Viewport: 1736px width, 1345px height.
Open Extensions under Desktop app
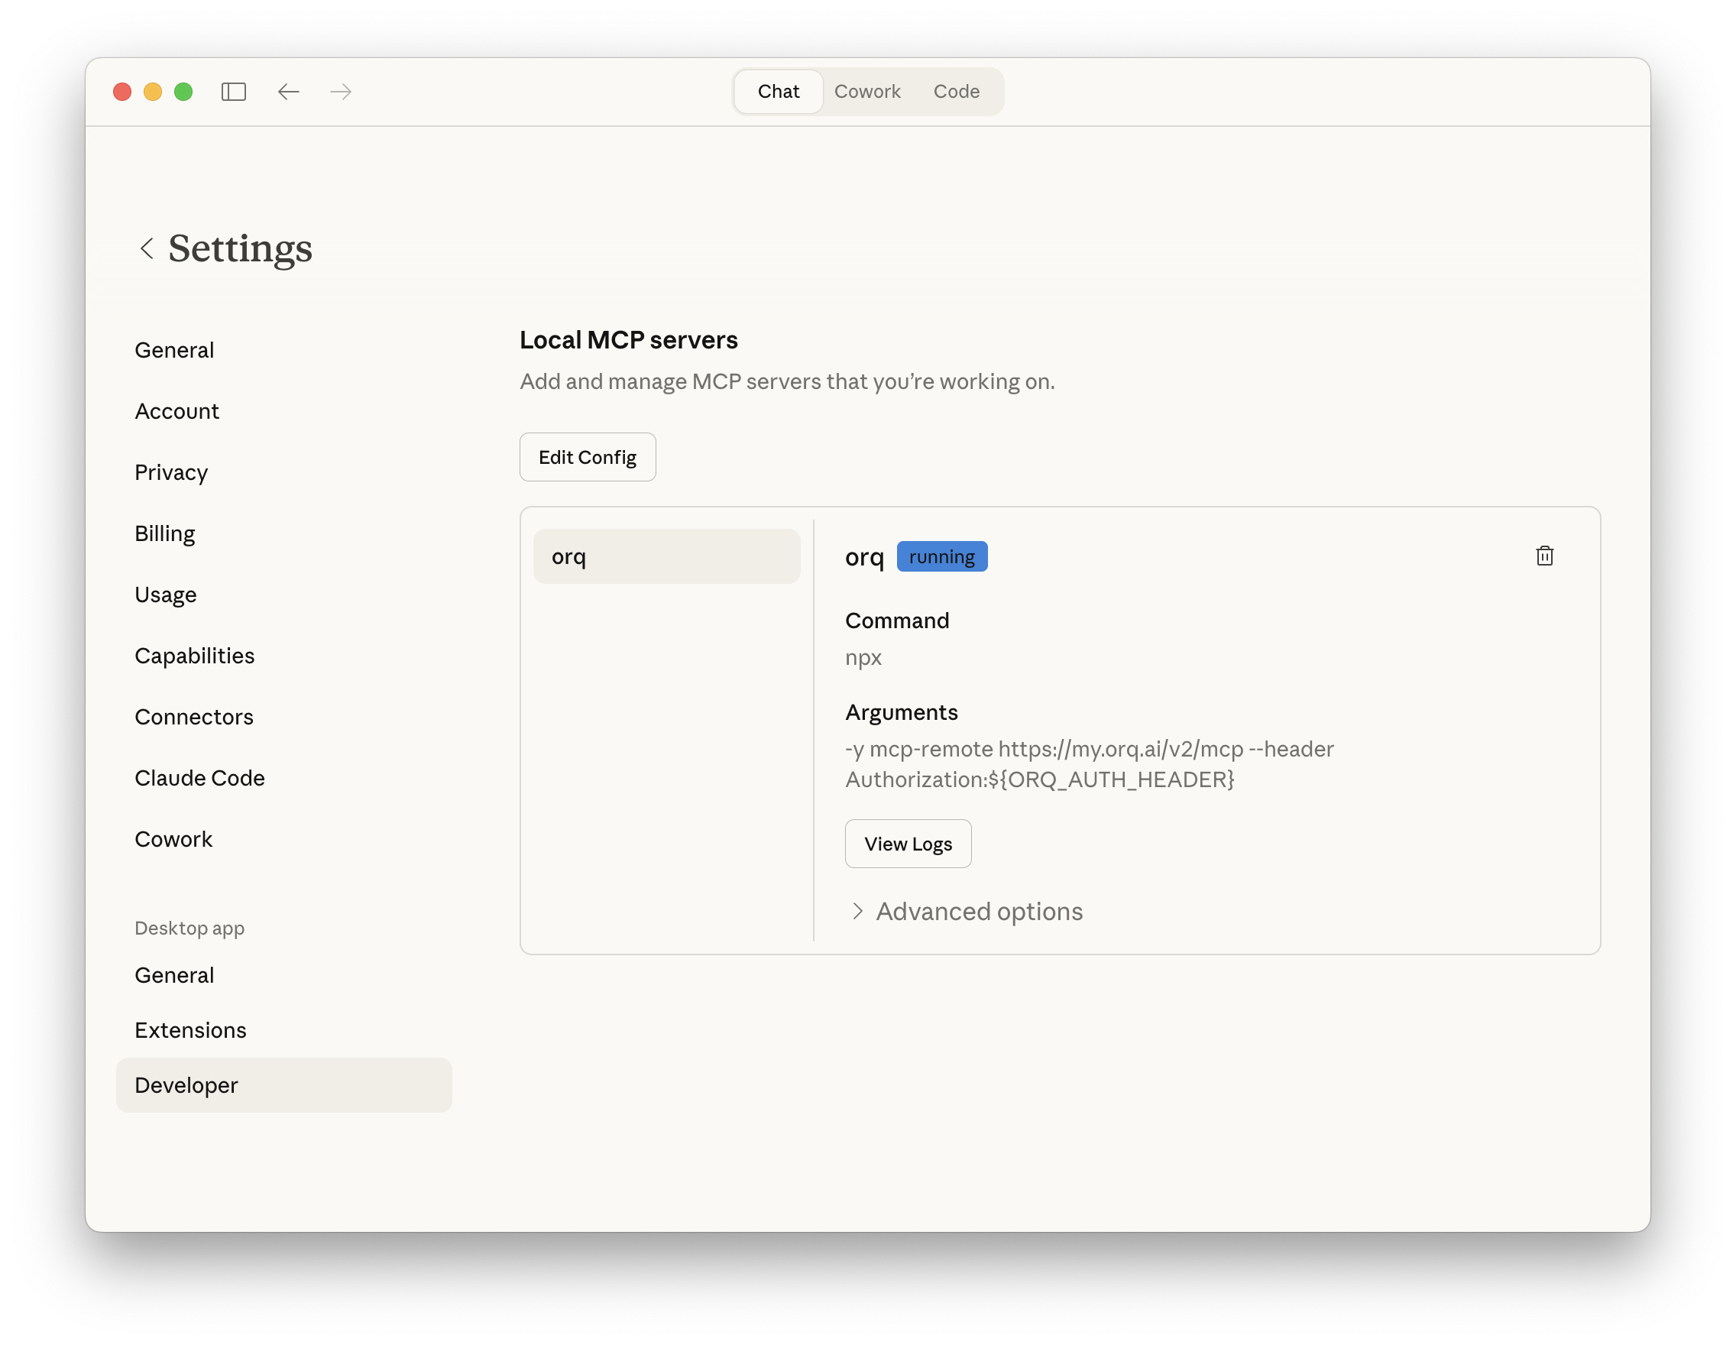191,1030
